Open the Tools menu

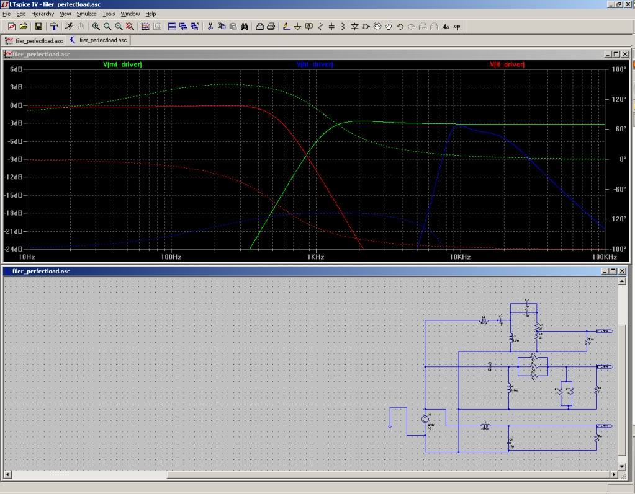coord(109,14)
